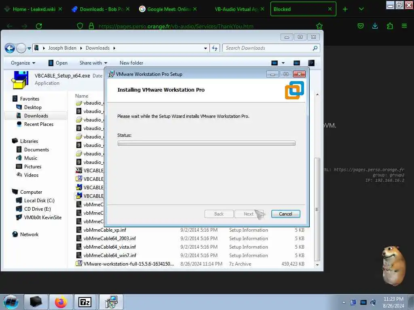This screenshot has height=310, width=414.
Task: Select Favorites in the navigation pane
Action: pyautogui.click(x=30, y=98)
